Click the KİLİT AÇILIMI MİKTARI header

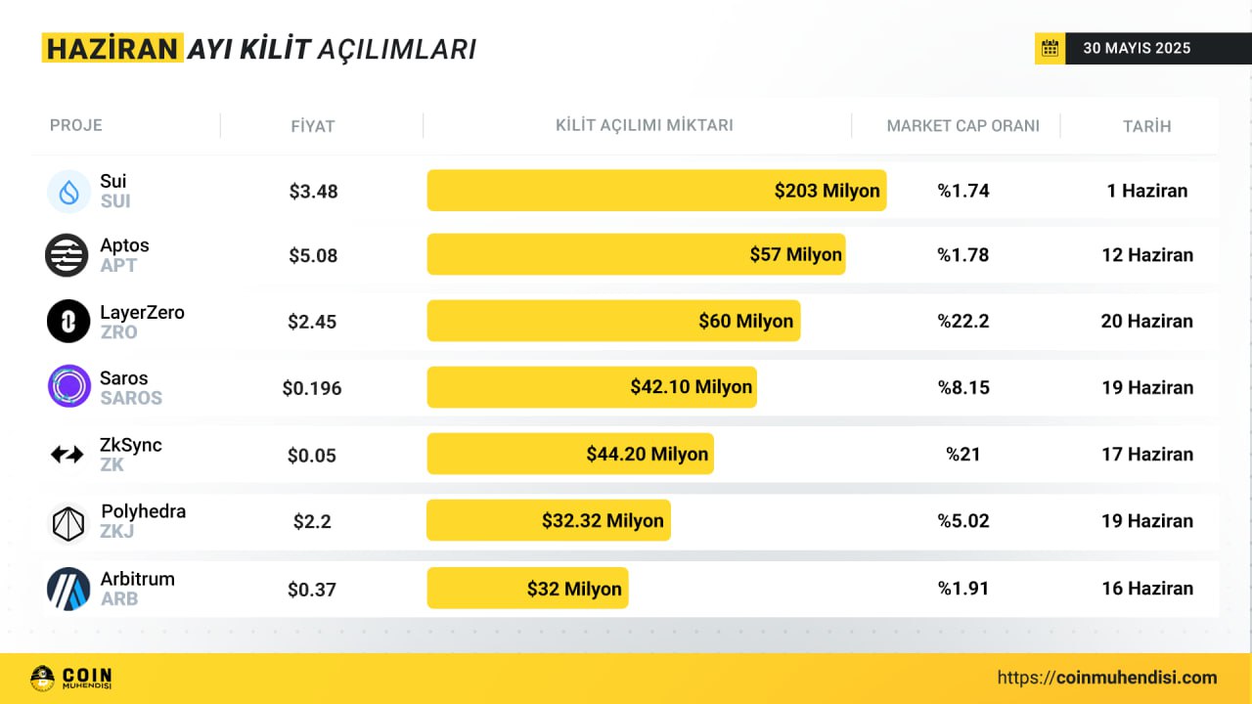(644, 125)
